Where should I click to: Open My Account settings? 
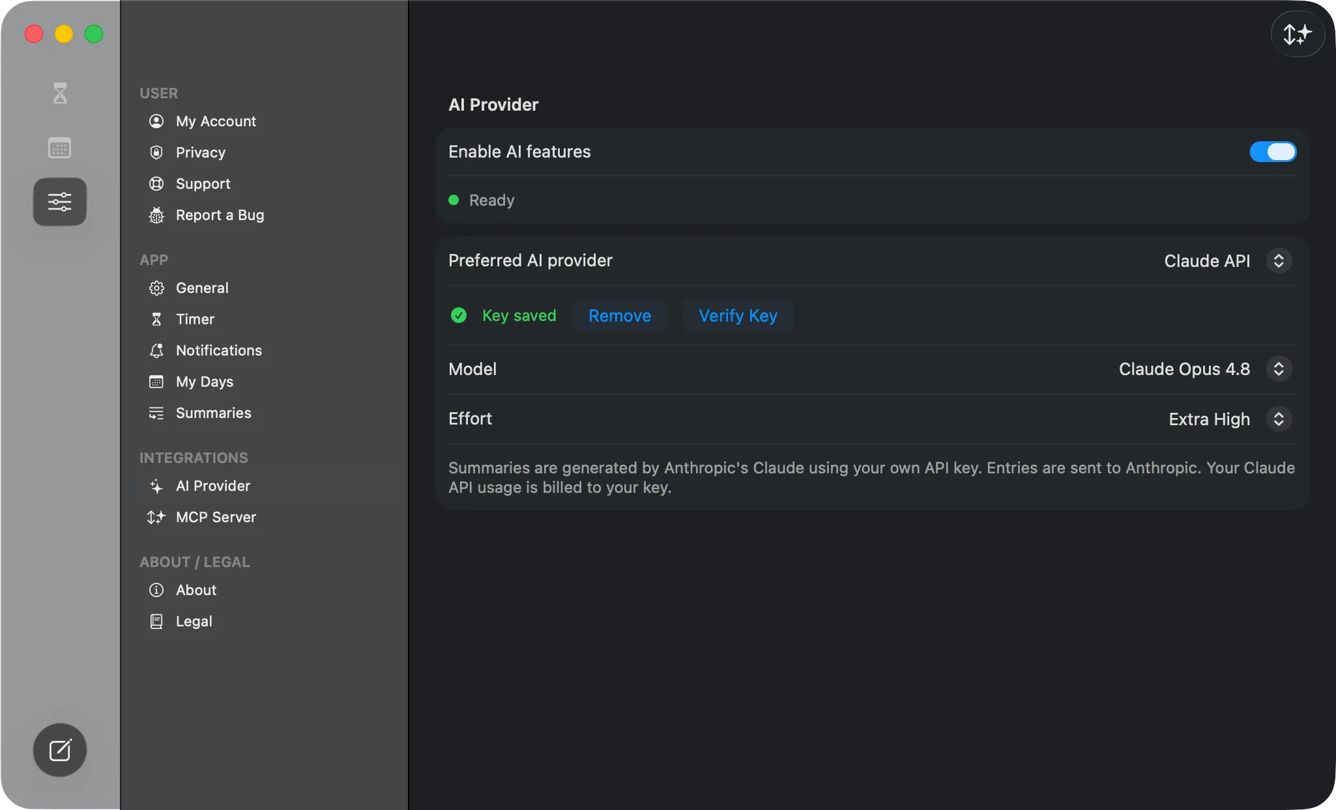pyautogui.click(x=216, y=121)
